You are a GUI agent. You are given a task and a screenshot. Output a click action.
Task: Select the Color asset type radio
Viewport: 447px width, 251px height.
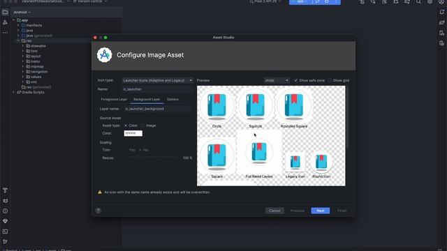(x=126, y=125)
